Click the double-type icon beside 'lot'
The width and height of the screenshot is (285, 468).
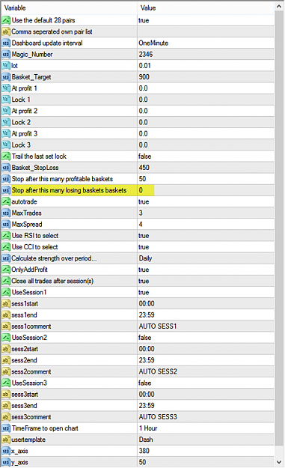click(x=6, y=66)
